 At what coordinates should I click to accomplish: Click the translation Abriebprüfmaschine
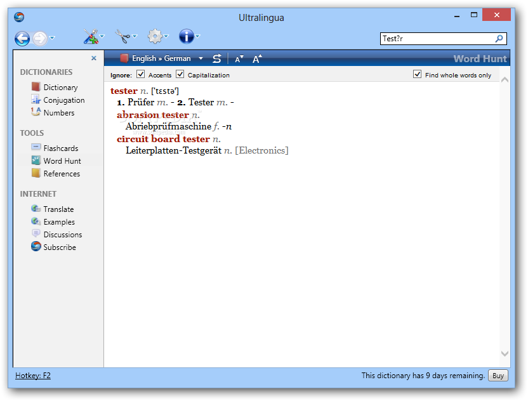(x=168, y=127)
